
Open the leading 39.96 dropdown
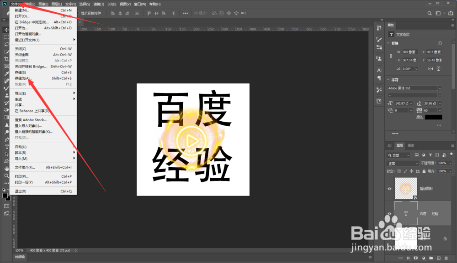pos(440,103)
